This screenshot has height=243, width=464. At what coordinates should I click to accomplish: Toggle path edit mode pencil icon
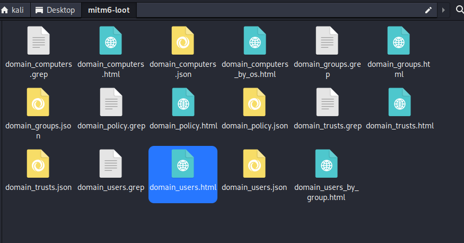click(x=428, y=11)
